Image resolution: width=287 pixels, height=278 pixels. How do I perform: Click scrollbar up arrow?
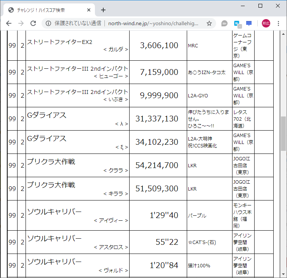point(283,34)
